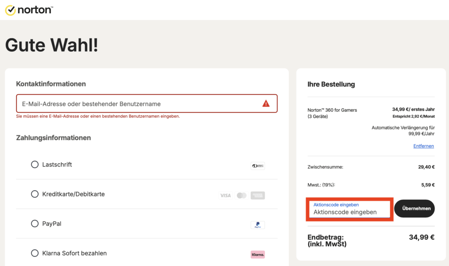This screenshot has height=266, width=449.
Task: Click the Kreditkarte/Debitkarte label text
Action: pos(74,194)
